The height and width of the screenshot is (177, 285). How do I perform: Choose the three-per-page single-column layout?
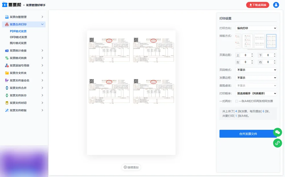click(247, 41)
